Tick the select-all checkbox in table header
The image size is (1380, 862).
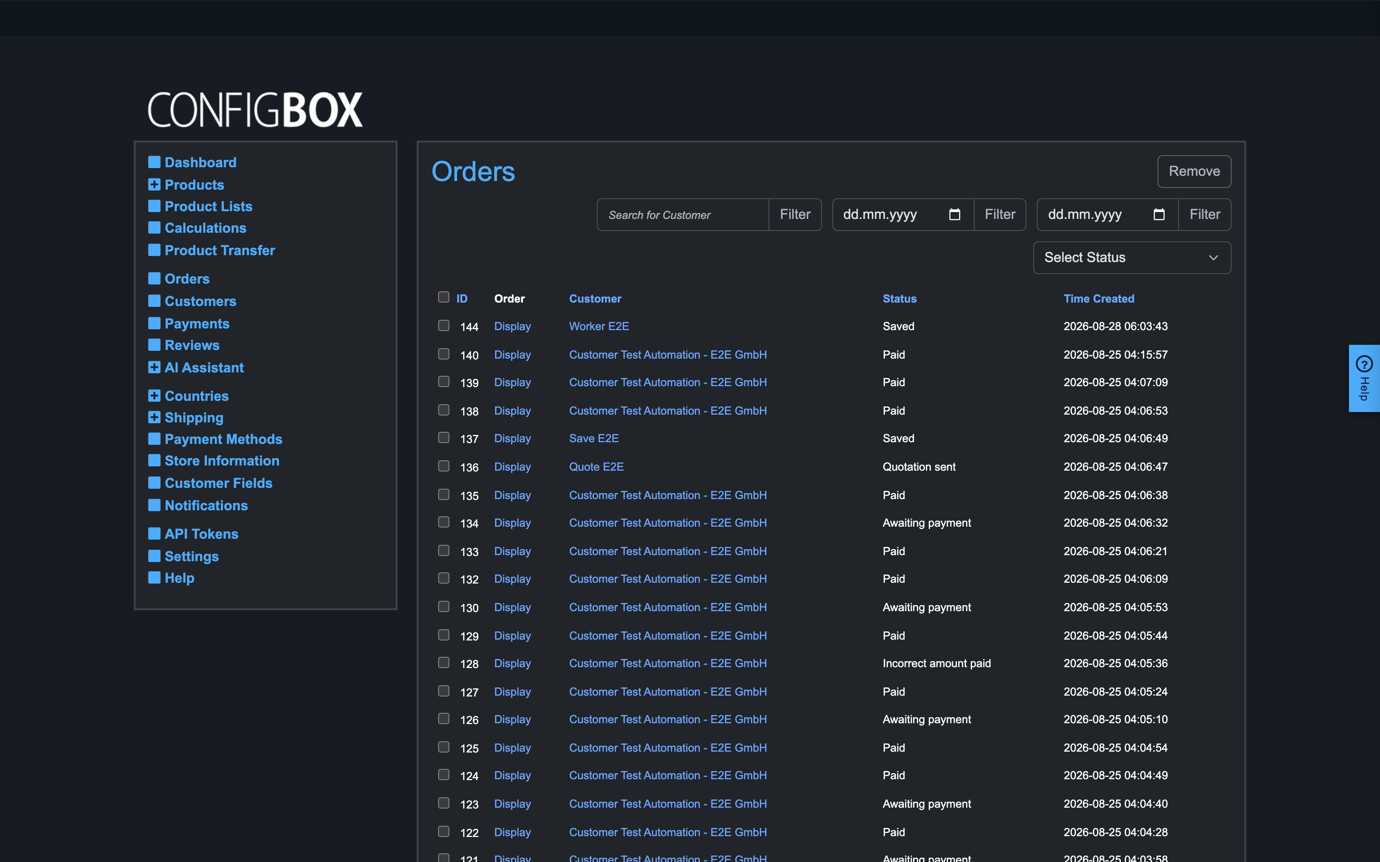click(x=444, y=297)
